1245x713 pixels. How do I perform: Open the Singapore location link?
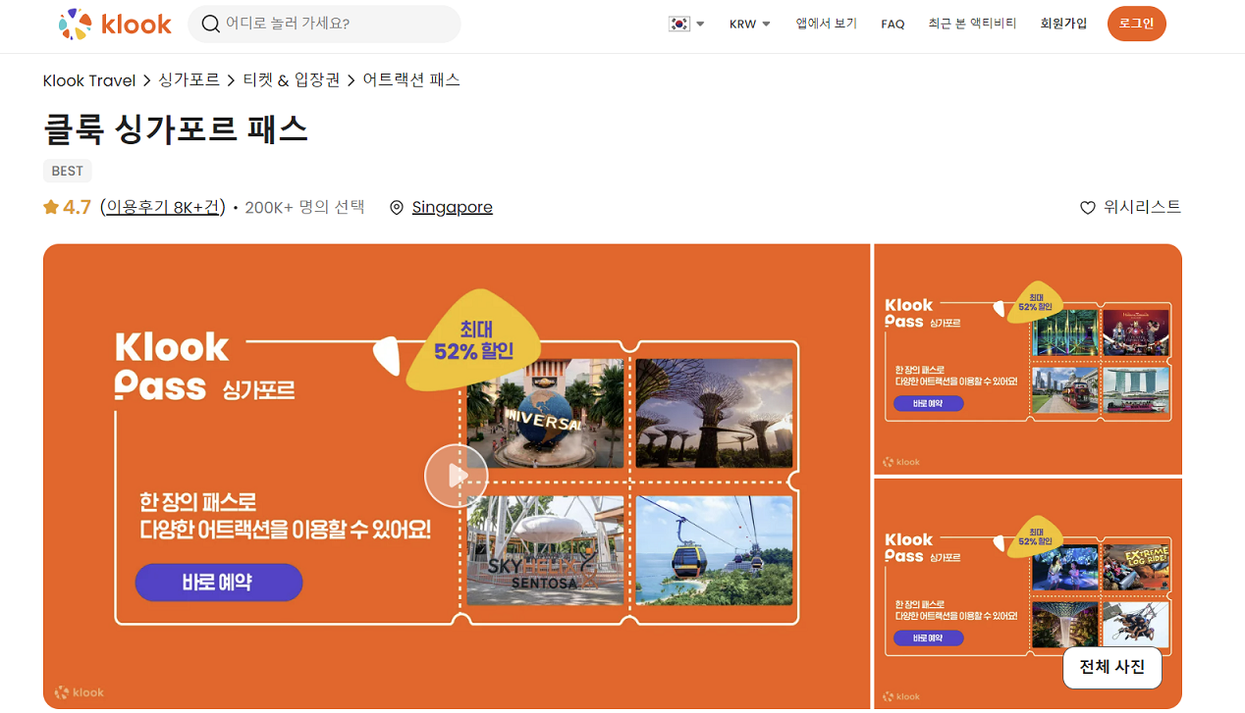click(453, 208)
